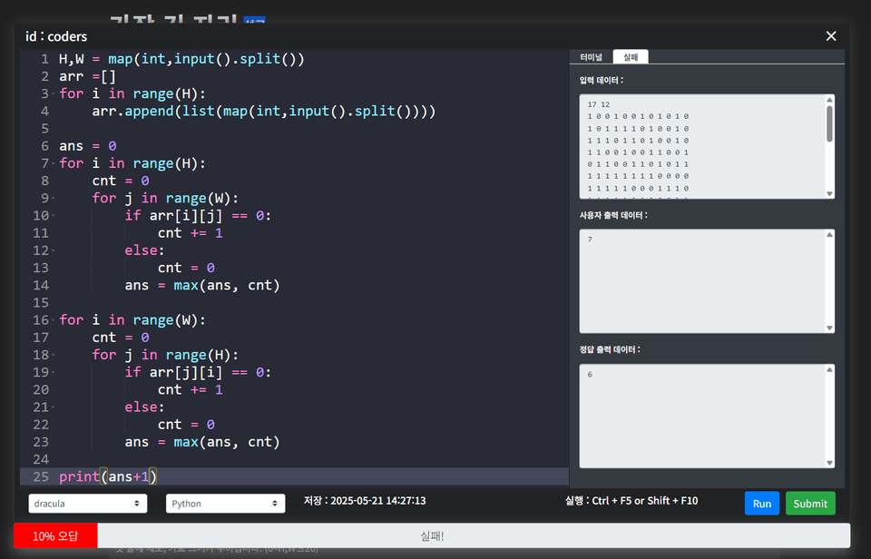871x559 pixels.
Task: Collapse the fold arrow at line 12
Action: 54,250
